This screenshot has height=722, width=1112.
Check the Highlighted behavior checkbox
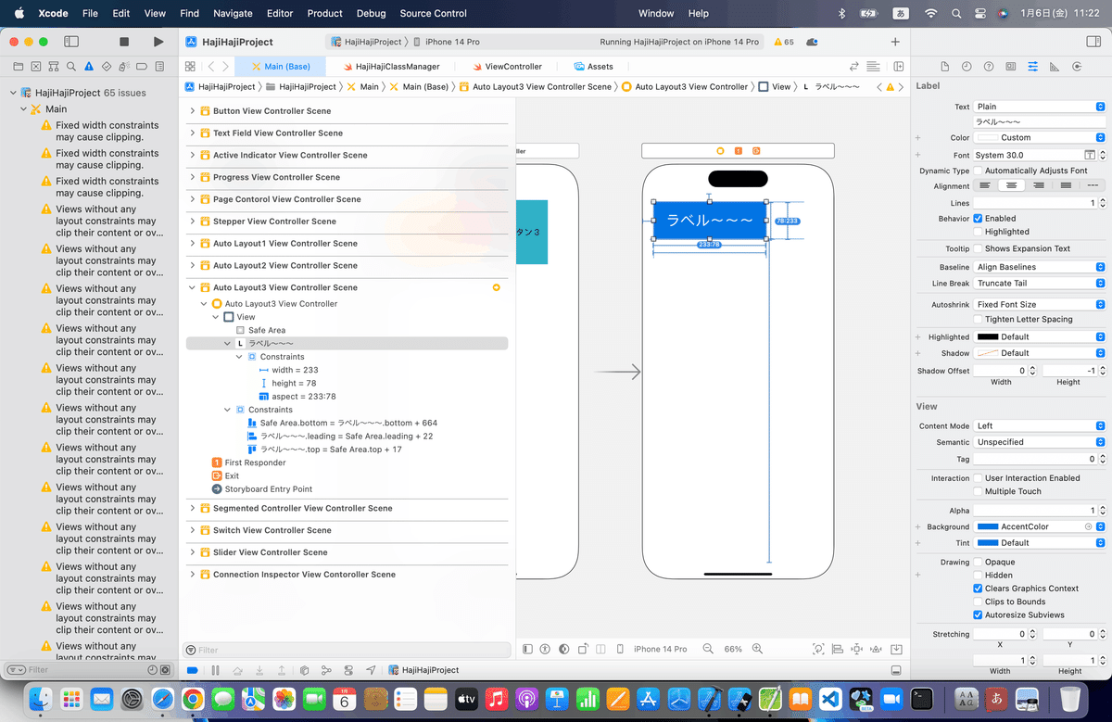point(979,232)
